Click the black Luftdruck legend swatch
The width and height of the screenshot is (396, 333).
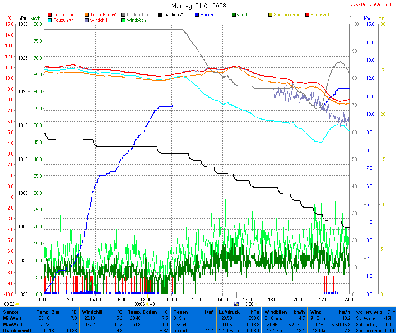(x=160, y=15)
